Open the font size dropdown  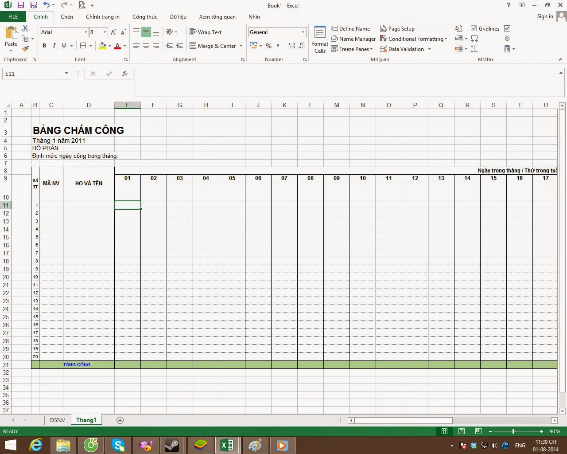105,32
